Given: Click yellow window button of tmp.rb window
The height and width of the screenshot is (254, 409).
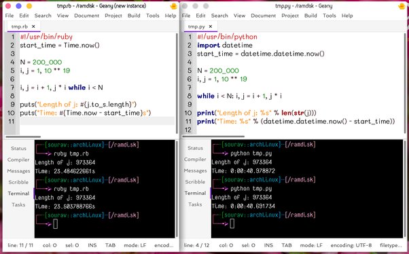Looking at the screenshot, I should 29,5.
